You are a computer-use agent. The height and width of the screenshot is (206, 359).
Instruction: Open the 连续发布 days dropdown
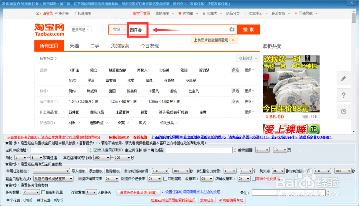[x=91, y=192]
